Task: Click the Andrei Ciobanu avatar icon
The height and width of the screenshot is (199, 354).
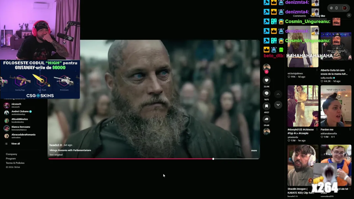Action: [x=7, y=113]
